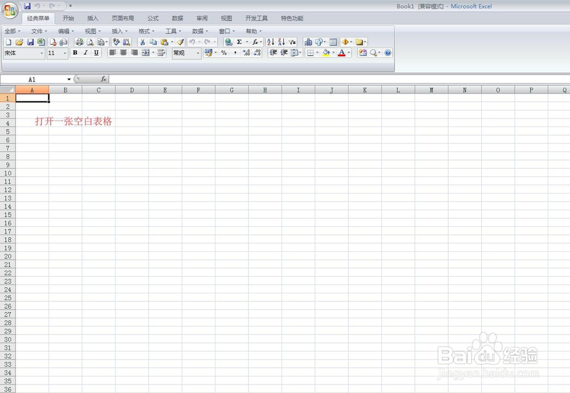Image resolution: width=570 pixels, height=393 pixels.
Task: Activate the Format Painter brush
Action: point(181,42)
